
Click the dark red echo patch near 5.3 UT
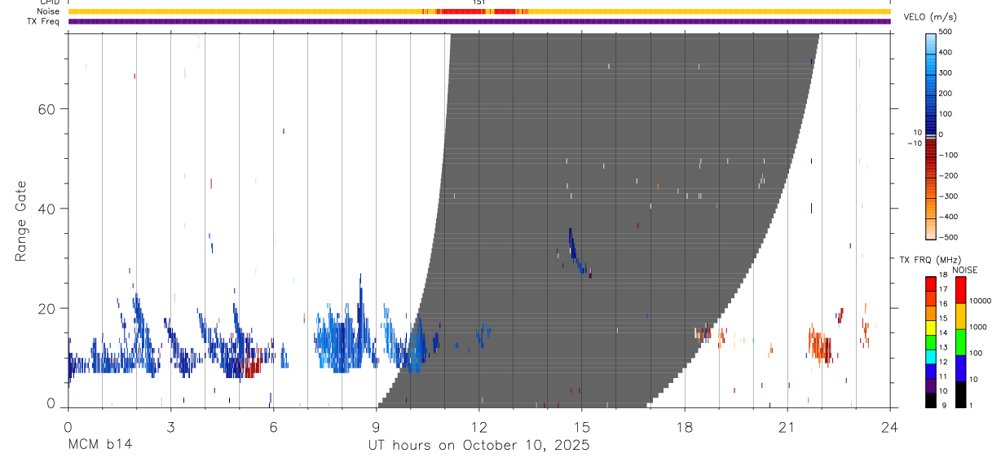click(x=253, y=365)
